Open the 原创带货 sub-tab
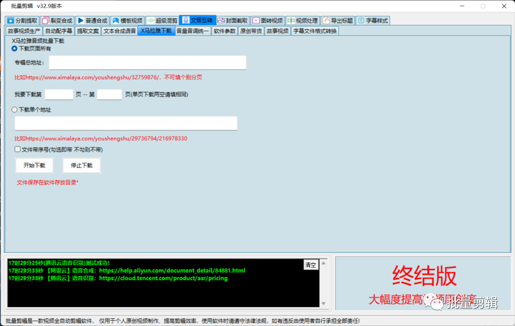 point(251,31)
